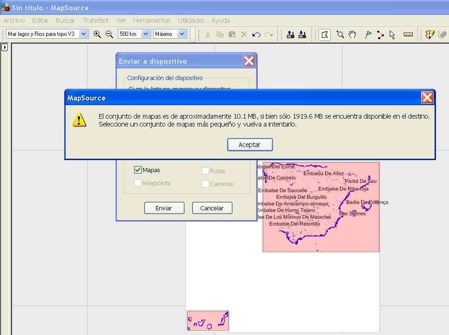Click the colored map shield icon
The width and height of the screenshot is (449, 335).
coord(430,34)
